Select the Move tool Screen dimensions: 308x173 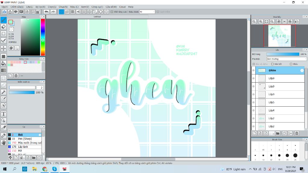[x=4, y=48]
